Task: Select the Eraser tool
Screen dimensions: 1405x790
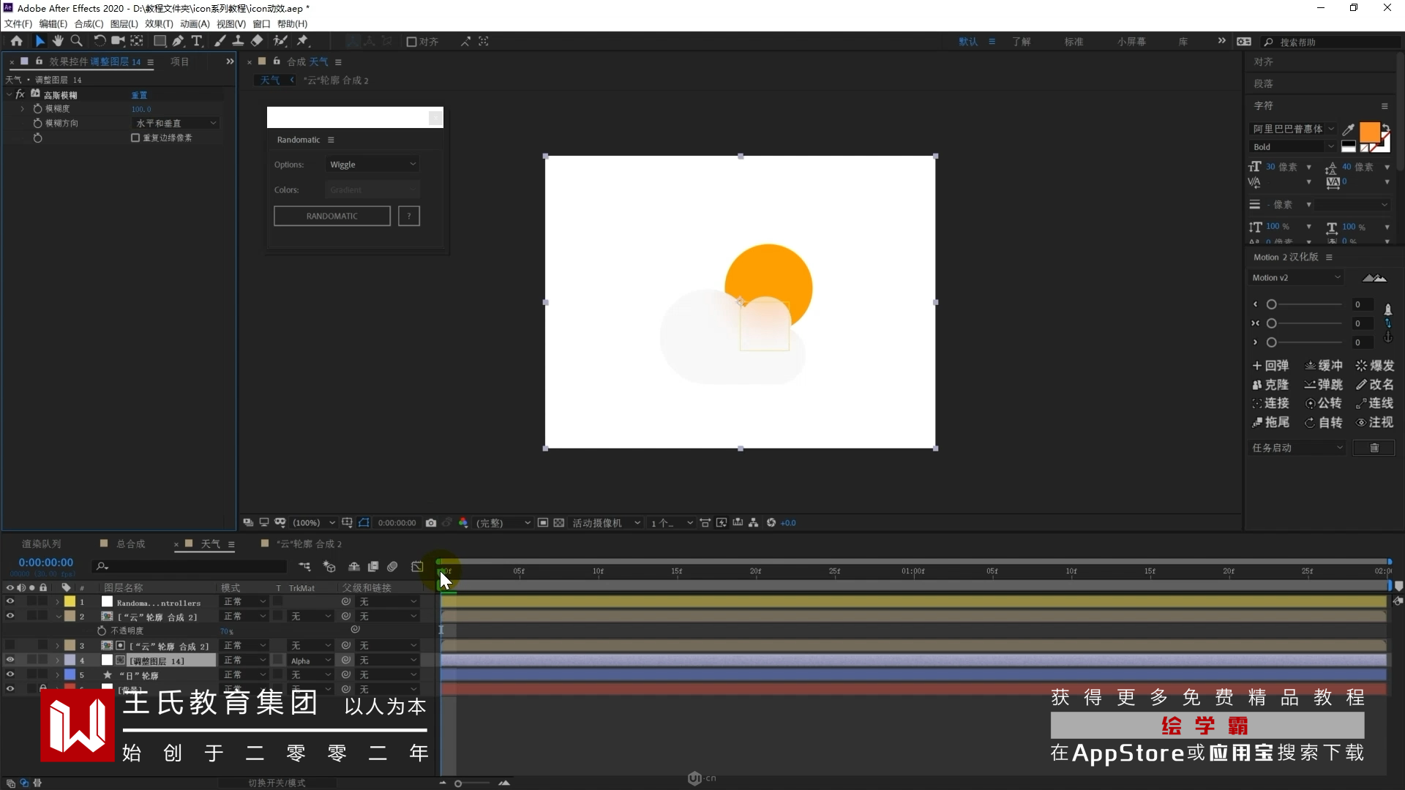Action: pyautogui.click(x=257, y=41)
